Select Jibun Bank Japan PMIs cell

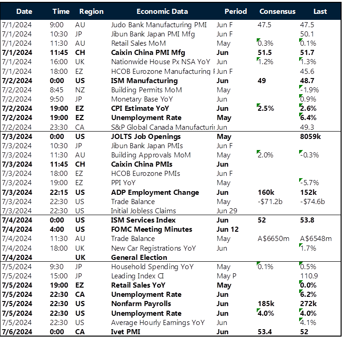coord(147,146)
